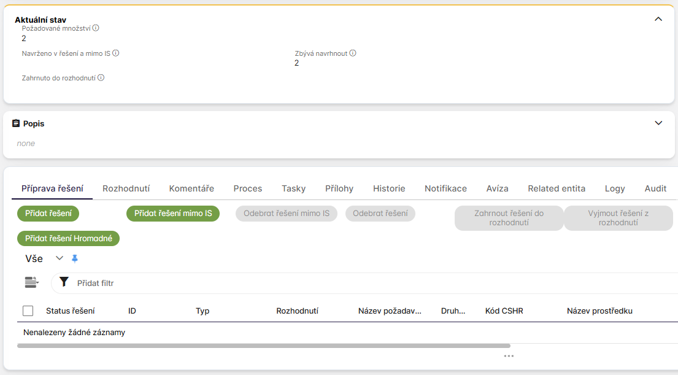
Task: Open the Komentáře tab
Action: pyautogui.click(x=191, y=188)
